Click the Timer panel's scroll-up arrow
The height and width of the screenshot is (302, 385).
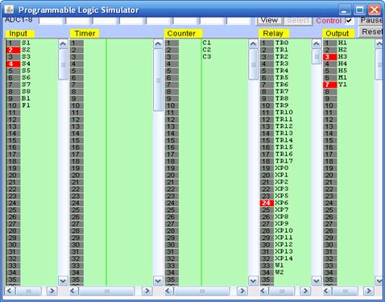point(158,43)
